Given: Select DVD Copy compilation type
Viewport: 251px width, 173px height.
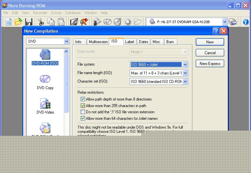Looking at the screenshot, I should (45, 82).
